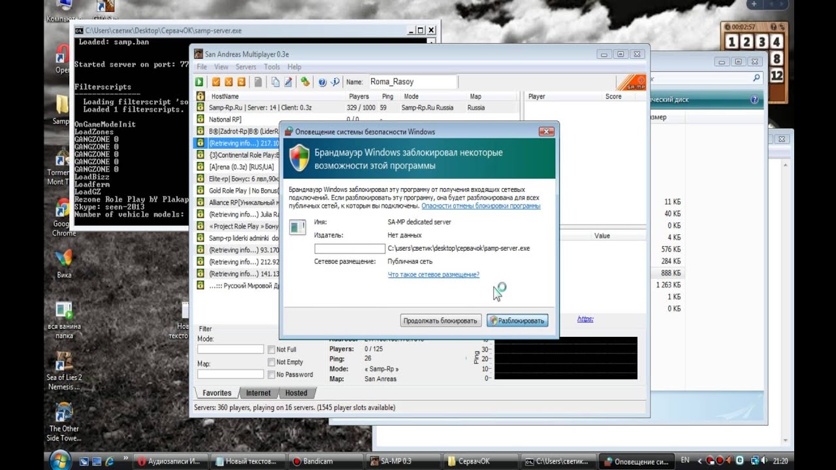Open the Samp folder on the desktop
This screenshot has height=470, width=836.
[61, 110]
